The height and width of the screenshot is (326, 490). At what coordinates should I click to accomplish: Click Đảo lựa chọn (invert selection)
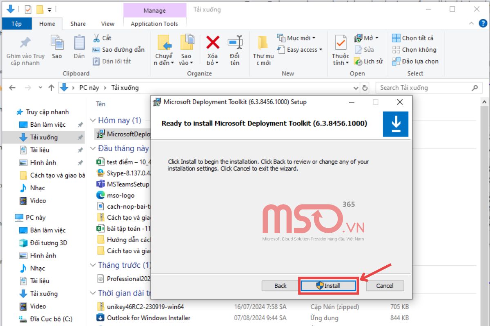coord(415,62)
